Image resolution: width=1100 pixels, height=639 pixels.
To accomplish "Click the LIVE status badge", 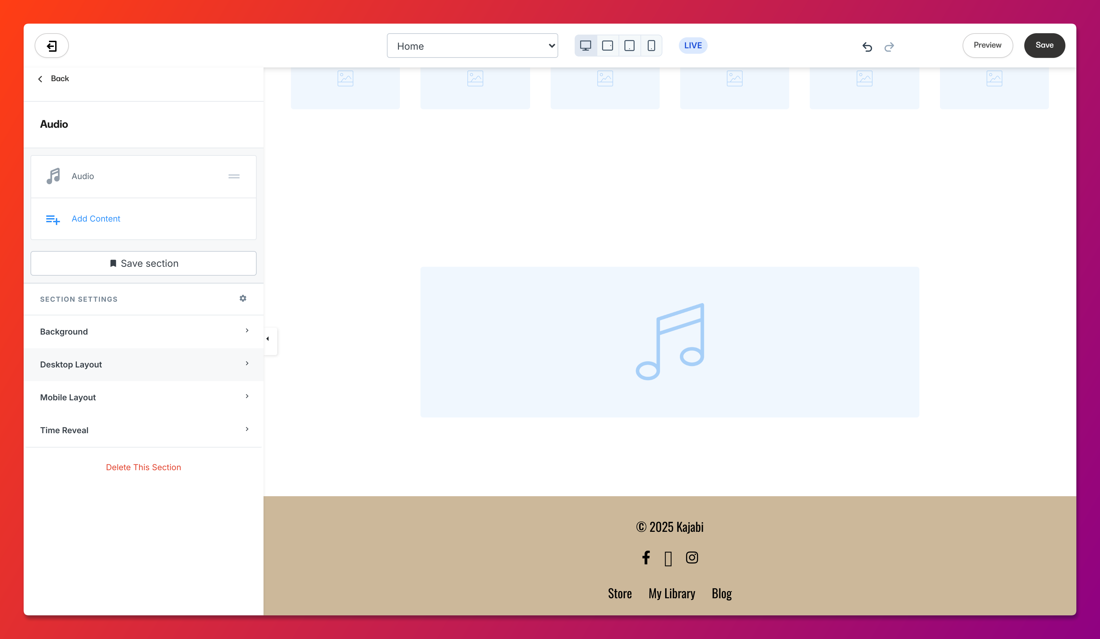I will point(693,45).
